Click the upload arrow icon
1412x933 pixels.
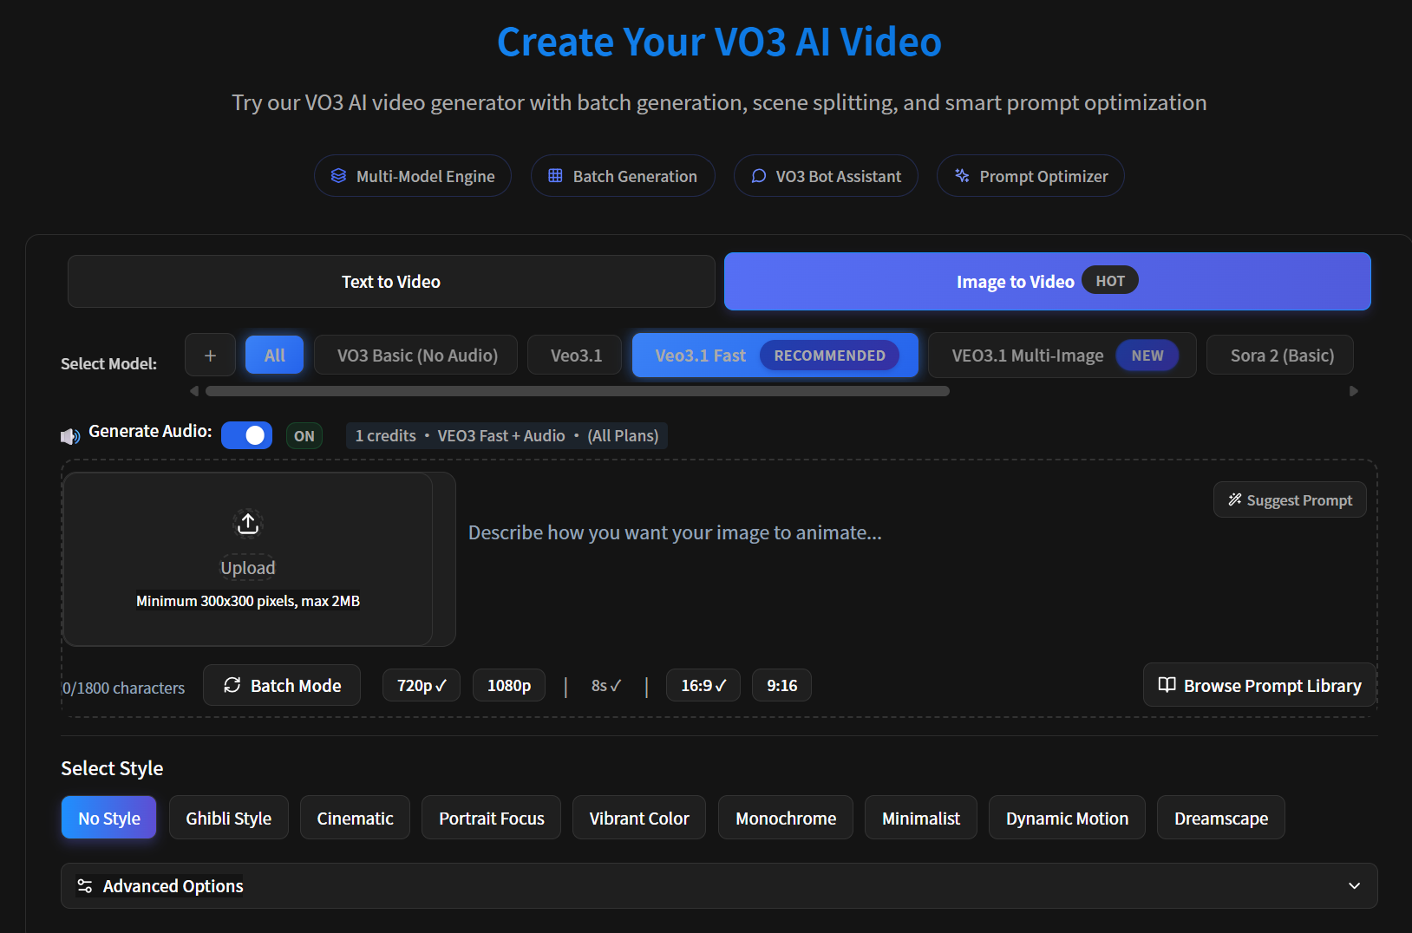pyautogui.click(x=248, y=524)
